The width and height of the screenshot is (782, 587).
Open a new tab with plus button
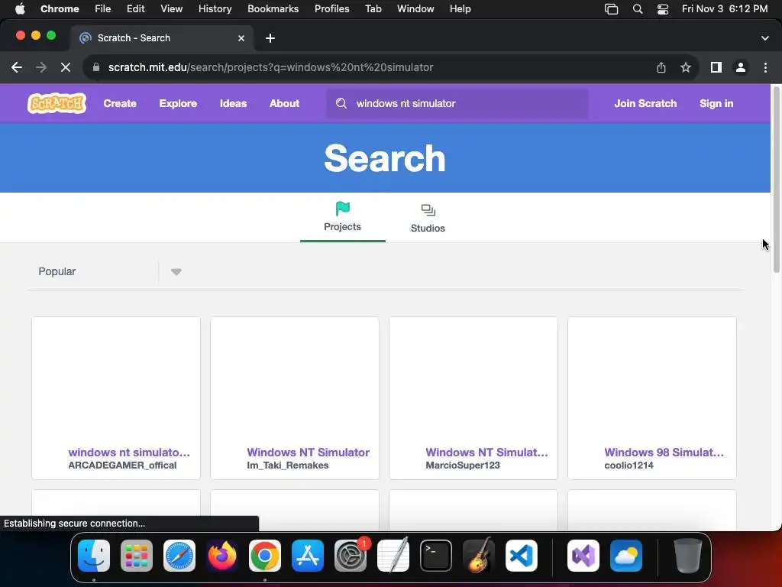tap(270, 38)
